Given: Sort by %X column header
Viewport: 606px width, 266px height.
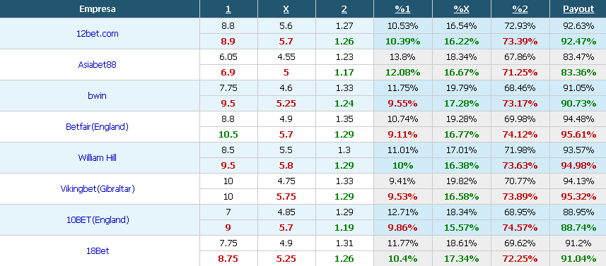Looking at the screenshot, I should click(462, 9).
